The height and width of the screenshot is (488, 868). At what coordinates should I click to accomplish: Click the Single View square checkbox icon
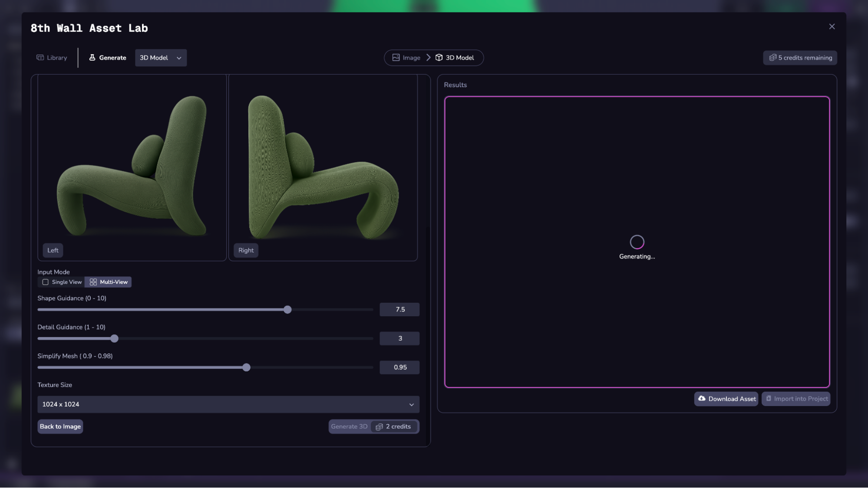(x=45, y=282)
